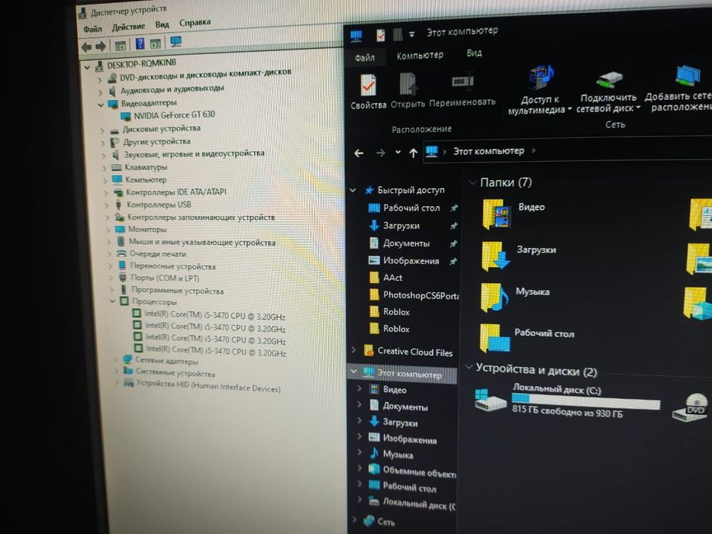Collapse the Процессоры tree node

click(113, 301)
